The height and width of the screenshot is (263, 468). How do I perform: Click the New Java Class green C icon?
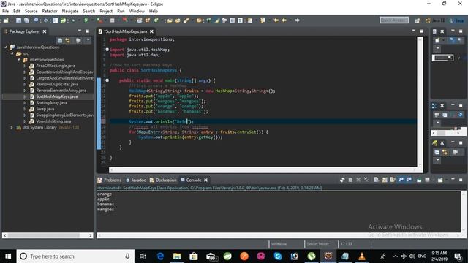tap(156, 20)
